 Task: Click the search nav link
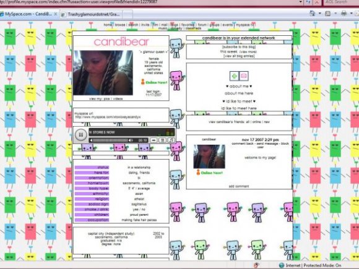coord(133,25)
